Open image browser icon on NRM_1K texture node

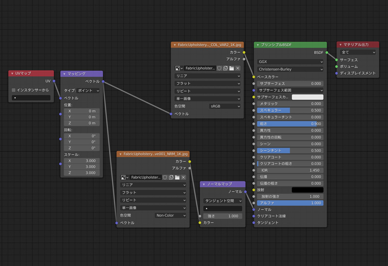[124, 178]
